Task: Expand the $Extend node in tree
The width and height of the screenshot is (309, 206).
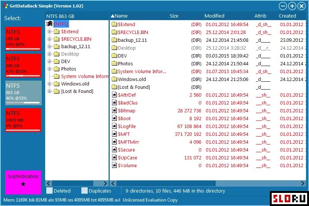Action: click(50, 32)
